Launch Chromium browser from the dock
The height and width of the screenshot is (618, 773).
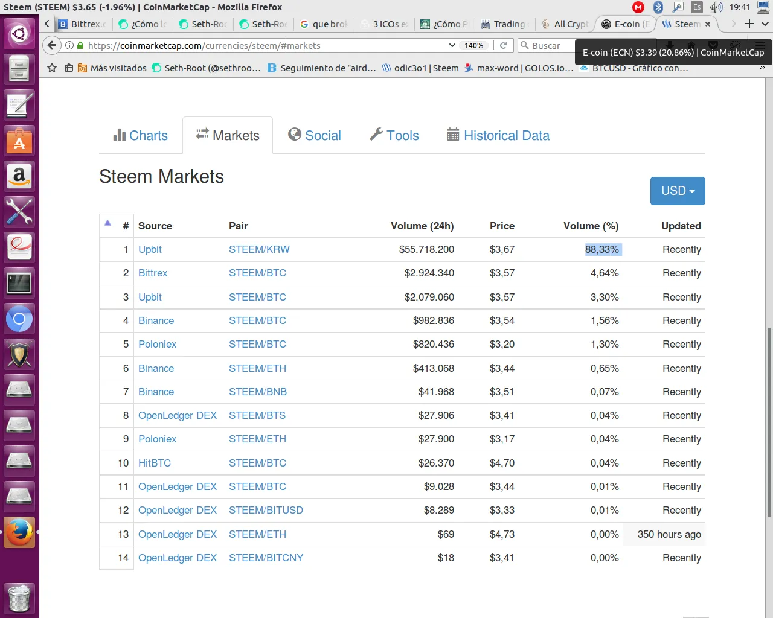point(19,319)
